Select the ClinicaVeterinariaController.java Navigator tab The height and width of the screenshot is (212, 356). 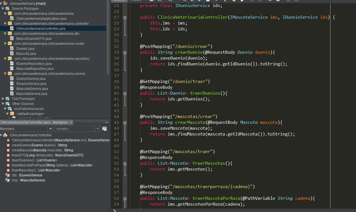[34, 122]
